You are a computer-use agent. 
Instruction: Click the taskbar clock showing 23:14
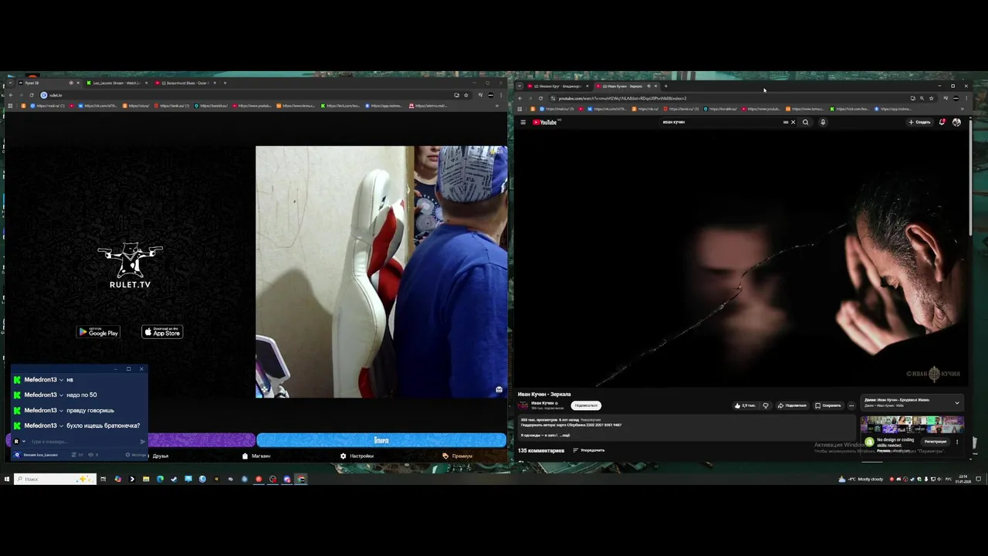point(965,479)
